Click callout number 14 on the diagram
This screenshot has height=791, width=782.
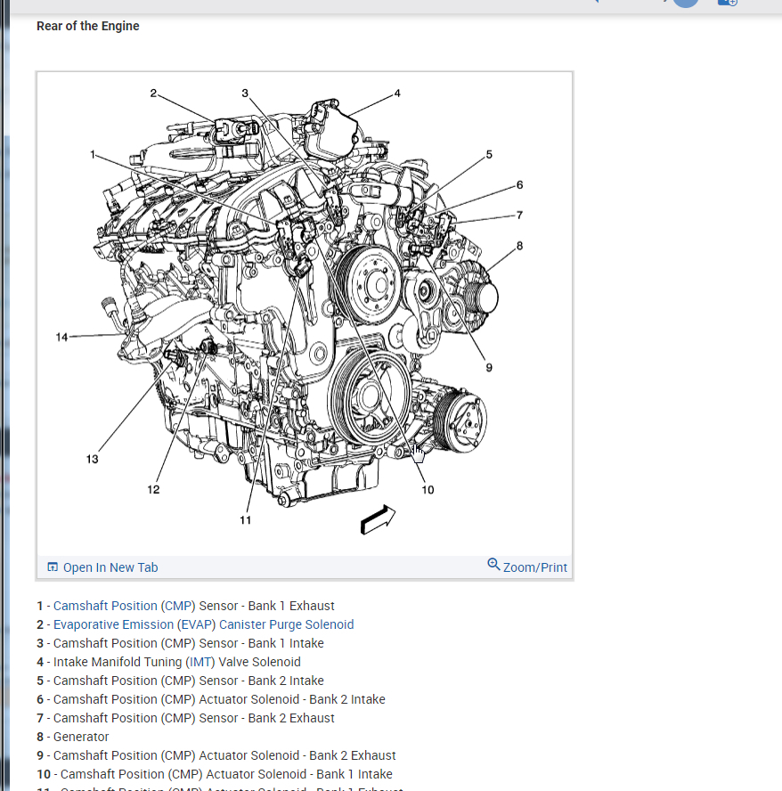pos(61,337)
